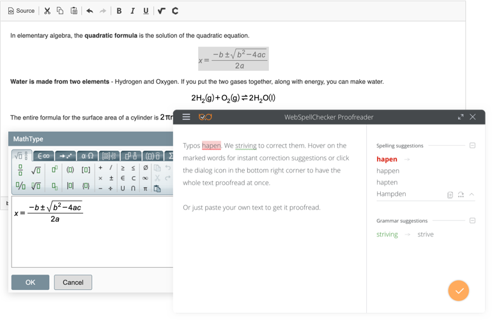The height and width of the screenshot is (320, 492).
Task: Open MathType math editor square-root icon
Action: [161, 11]
